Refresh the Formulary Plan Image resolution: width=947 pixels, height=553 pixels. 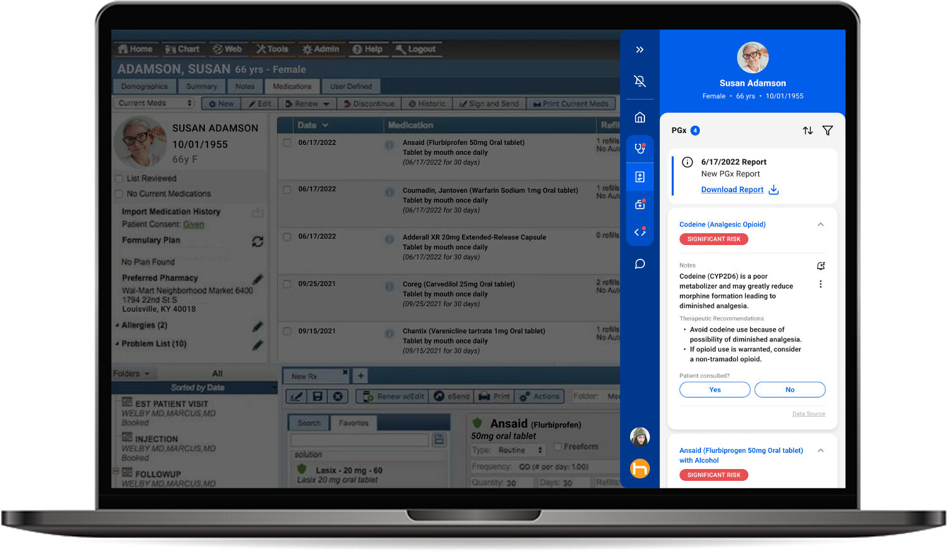click(x=257, y=241)
